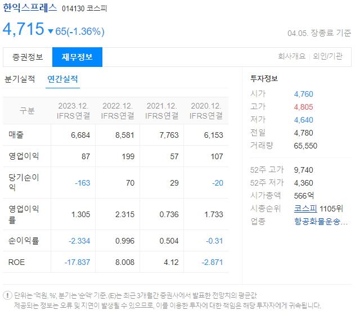
Task: Click the down-arrow price change icon
Action: [x=51, y=31]
